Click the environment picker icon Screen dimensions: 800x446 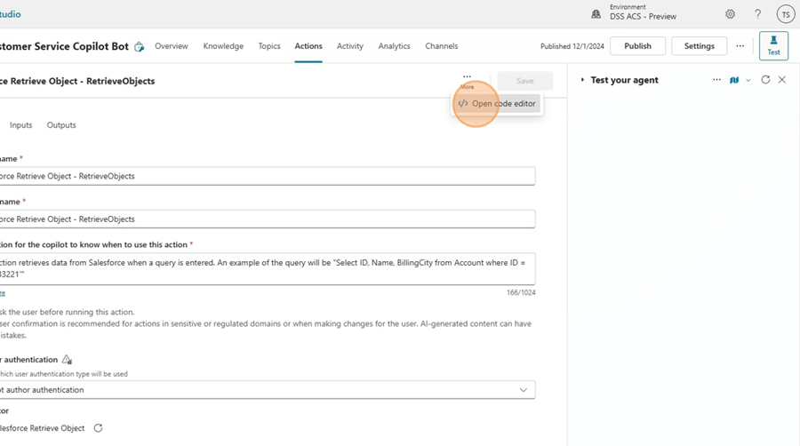(x=596, y=14)
